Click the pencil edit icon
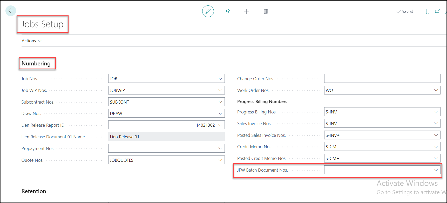 click(208, 11)
